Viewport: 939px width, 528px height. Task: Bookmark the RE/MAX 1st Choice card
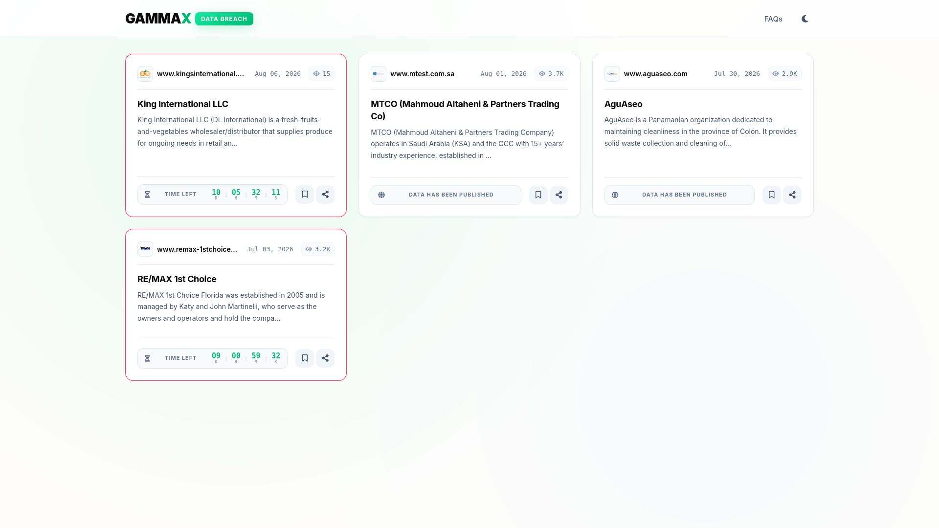coord(305,358)
